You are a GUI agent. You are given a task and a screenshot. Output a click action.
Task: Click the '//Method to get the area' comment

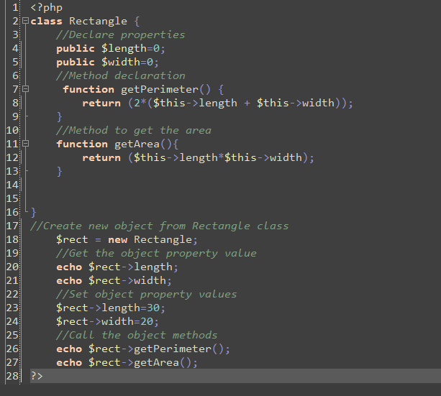coord(134,130)
